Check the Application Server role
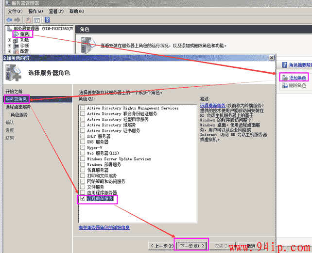312x253 pixels. click(x=83, y=192)
